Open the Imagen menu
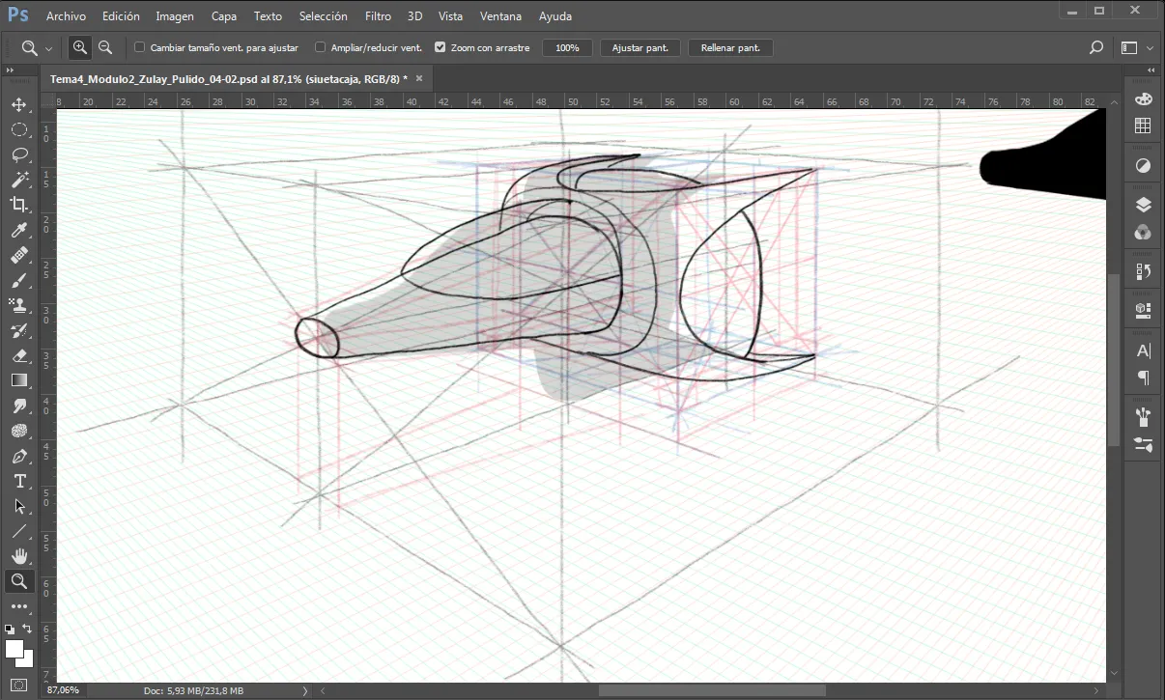Screen dimensions: 1165x700 tap(175, 16)
